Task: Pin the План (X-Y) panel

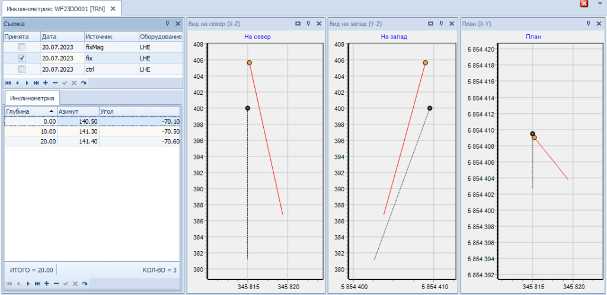Action: point(588,24)
